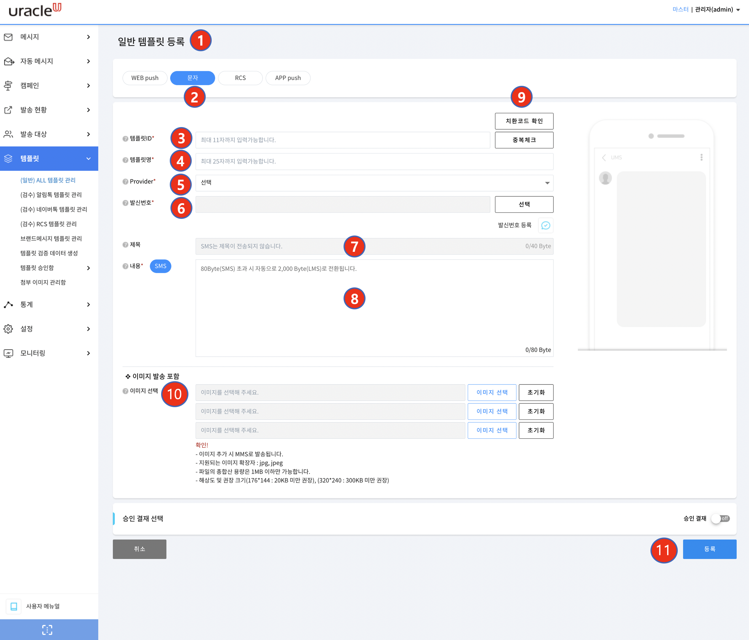This screenshot has width=749, height=640.
Task: Expand the 템플릿 승인함 submenu
Action: coord(89,268)
